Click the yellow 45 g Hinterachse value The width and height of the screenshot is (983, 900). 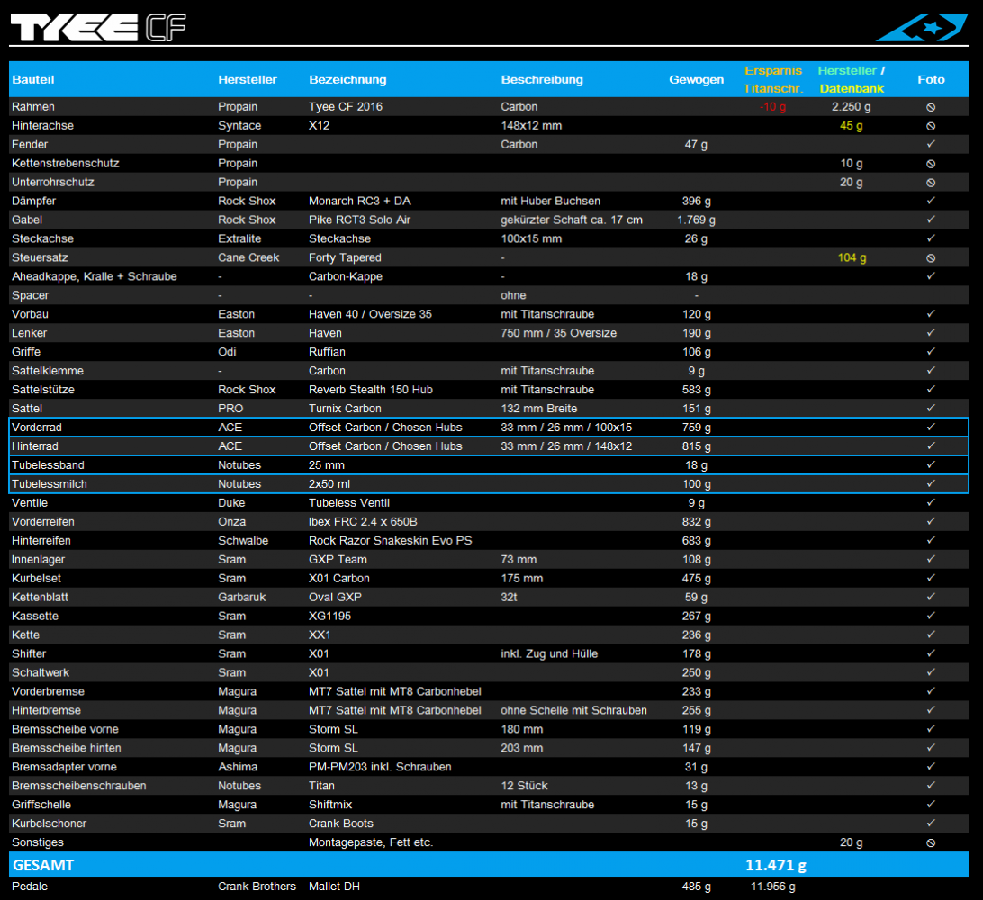pos(851,125)
